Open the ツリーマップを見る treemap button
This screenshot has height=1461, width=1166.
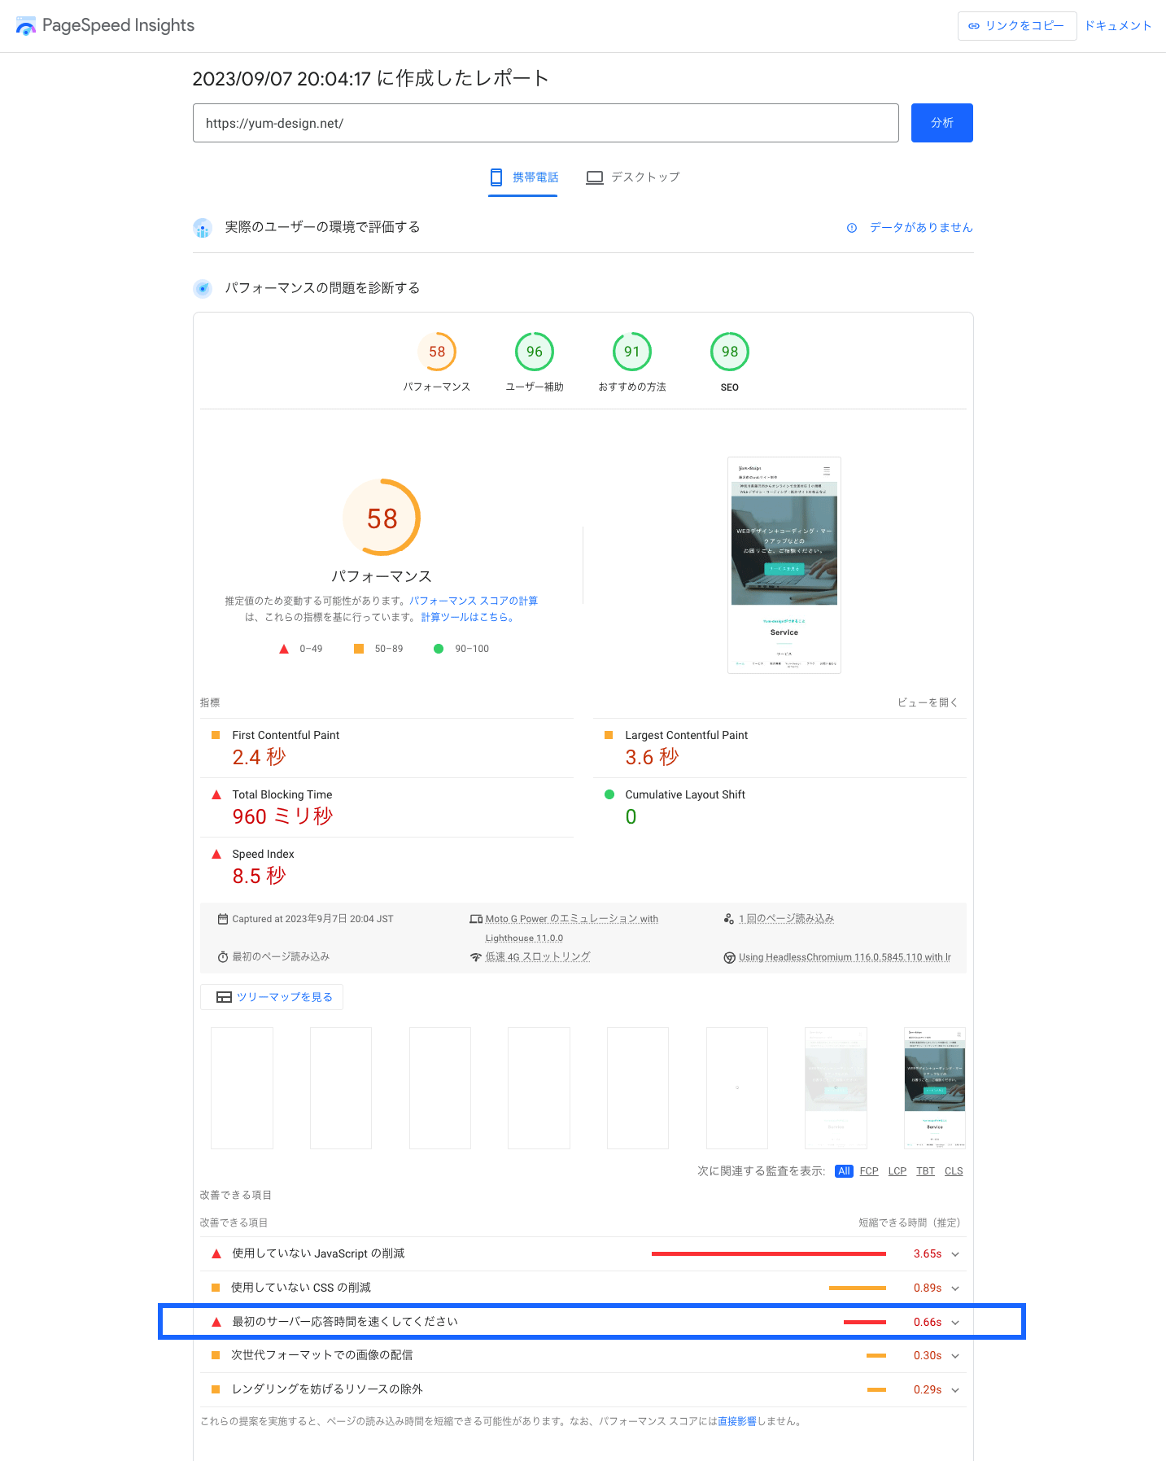272,997
